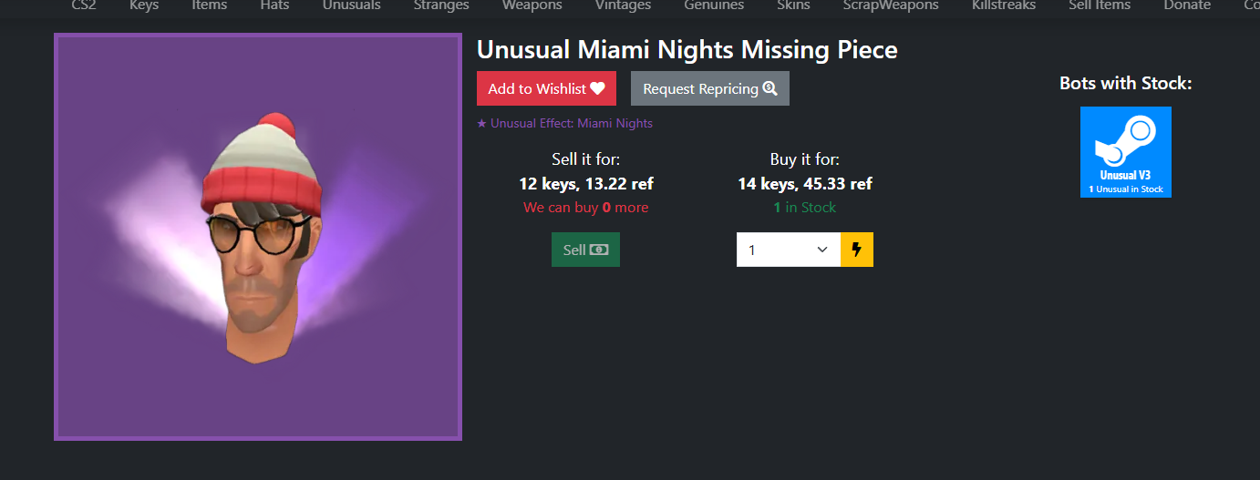
Task: Open the Weapons category
Action: pos(532,5)
